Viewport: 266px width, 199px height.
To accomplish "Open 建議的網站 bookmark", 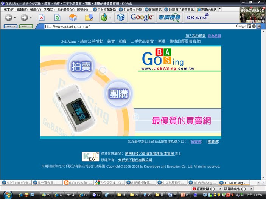I will [207, 9].
